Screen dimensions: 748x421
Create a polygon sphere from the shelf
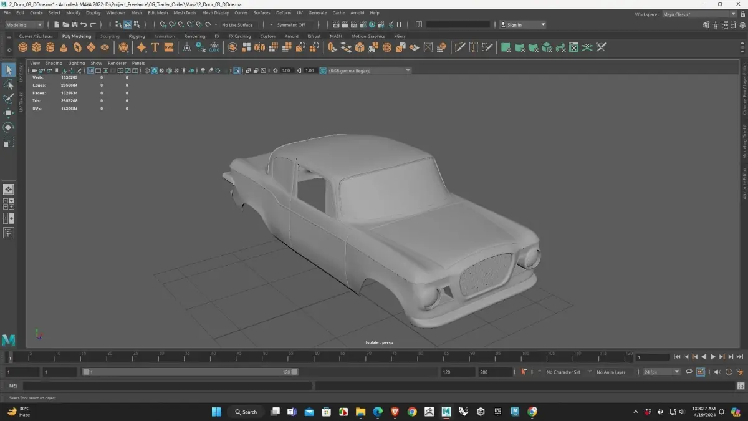(23, 47)
